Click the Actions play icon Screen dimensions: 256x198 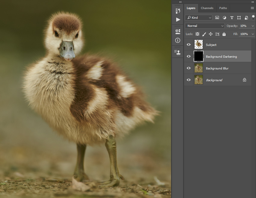178,20
